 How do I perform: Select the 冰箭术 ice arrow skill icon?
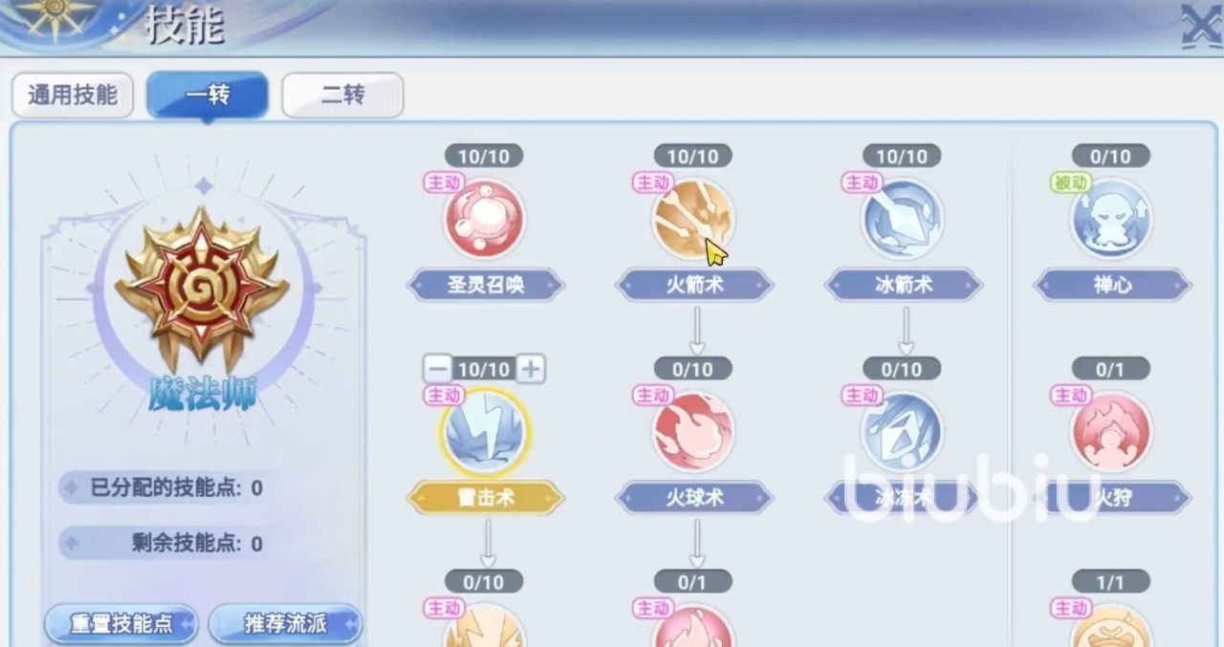point(903,219)
